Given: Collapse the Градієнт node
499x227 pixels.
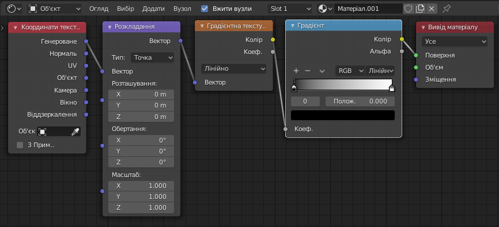Looking at the screenshot, I should click(x=293, y=25).
